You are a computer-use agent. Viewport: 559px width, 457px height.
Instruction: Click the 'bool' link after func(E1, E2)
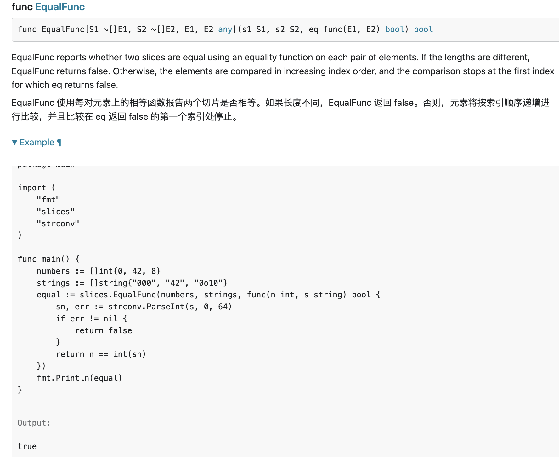[x=395, y=30]
